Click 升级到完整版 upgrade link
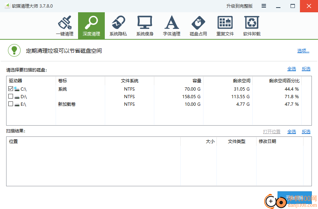The image size is (318, 209). (x=240, y=6)
